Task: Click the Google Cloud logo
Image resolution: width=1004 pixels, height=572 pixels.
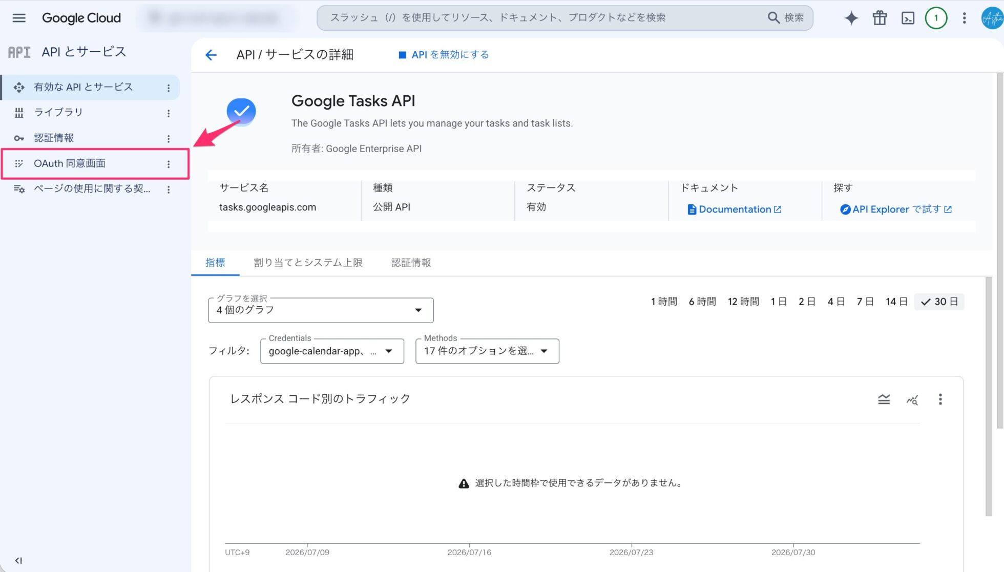Action: point(81,18)
